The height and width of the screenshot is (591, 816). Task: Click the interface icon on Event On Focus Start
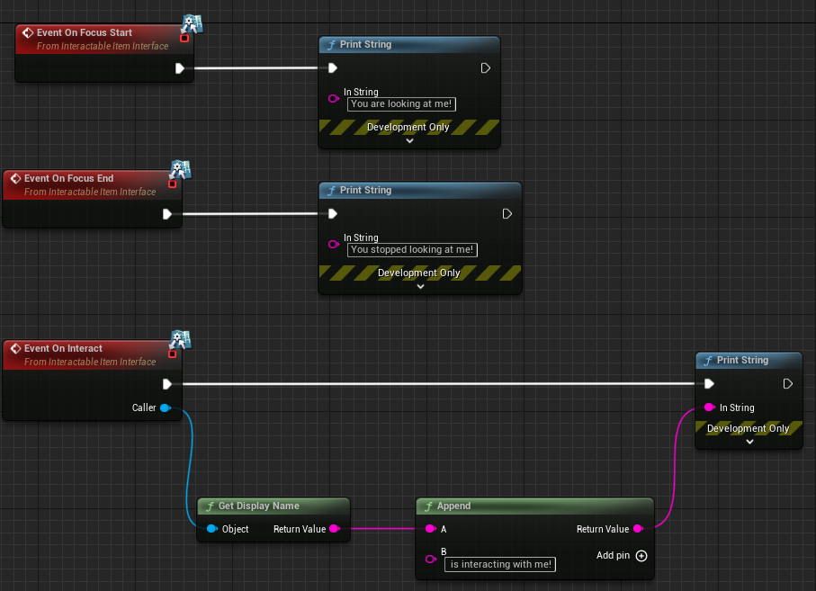coord(192,23)
